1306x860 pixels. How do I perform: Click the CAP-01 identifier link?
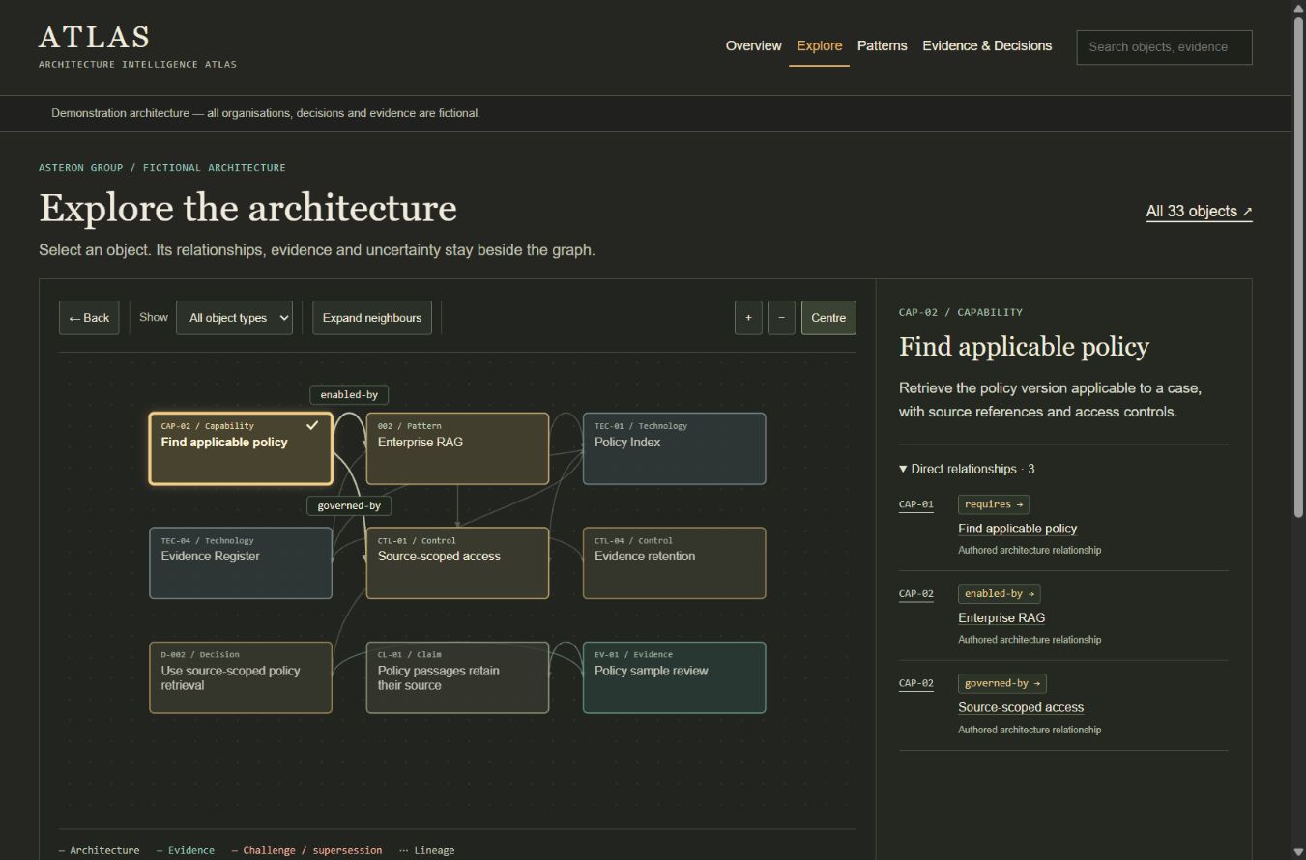click(916, 504)
